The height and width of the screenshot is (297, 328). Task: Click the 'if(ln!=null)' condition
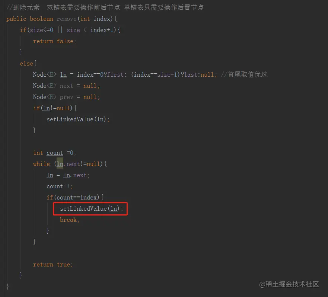pos(55,108)
